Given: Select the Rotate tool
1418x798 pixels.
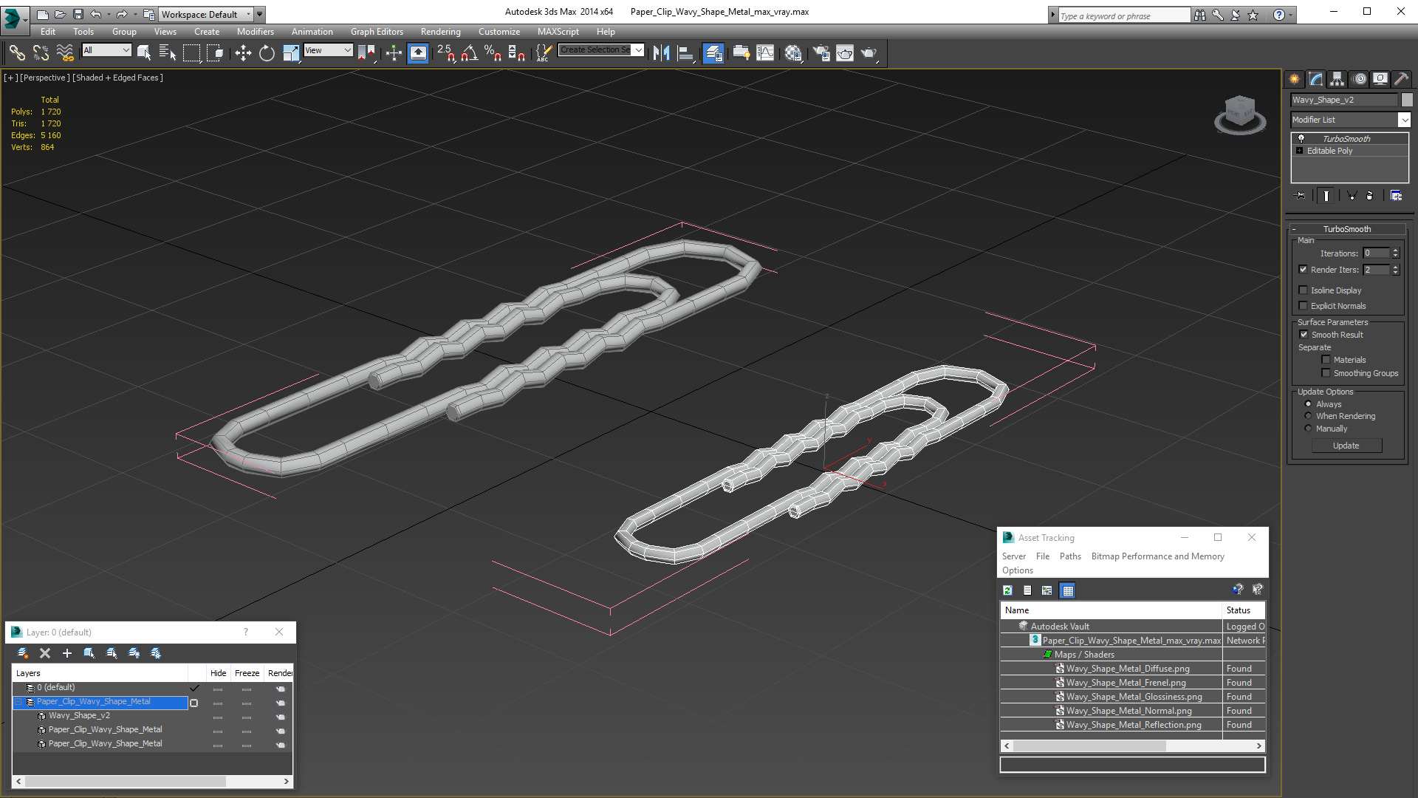Looking at the screenshot, I should coord(267,52).
